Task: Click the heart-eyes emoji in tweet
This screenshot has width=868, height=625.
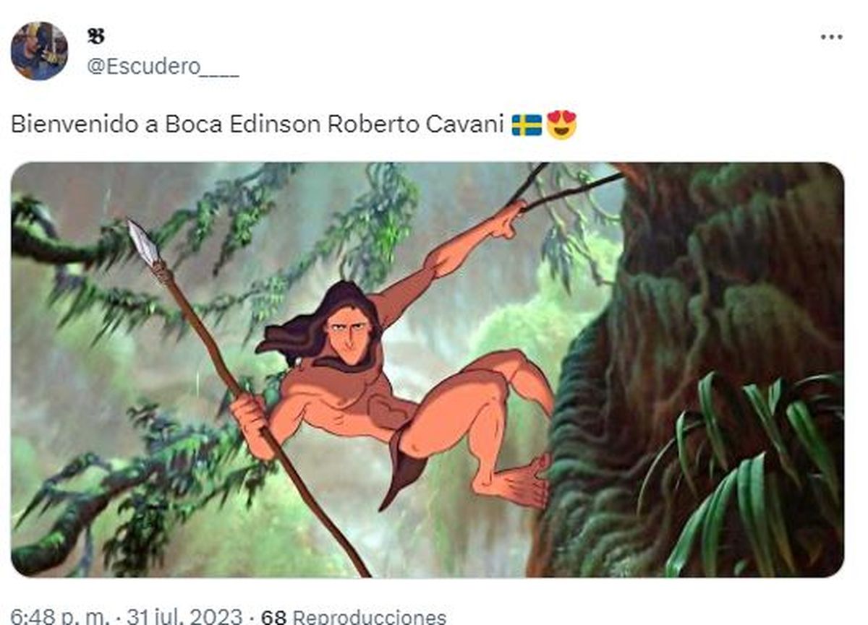Action: [561, 124]
